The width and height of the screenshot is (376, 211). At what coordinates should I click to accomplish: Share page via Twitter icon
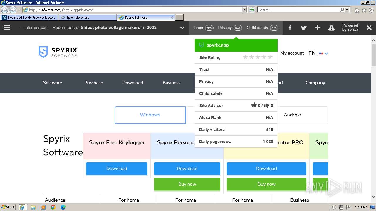pyautogui.click(x=304, y=28)
